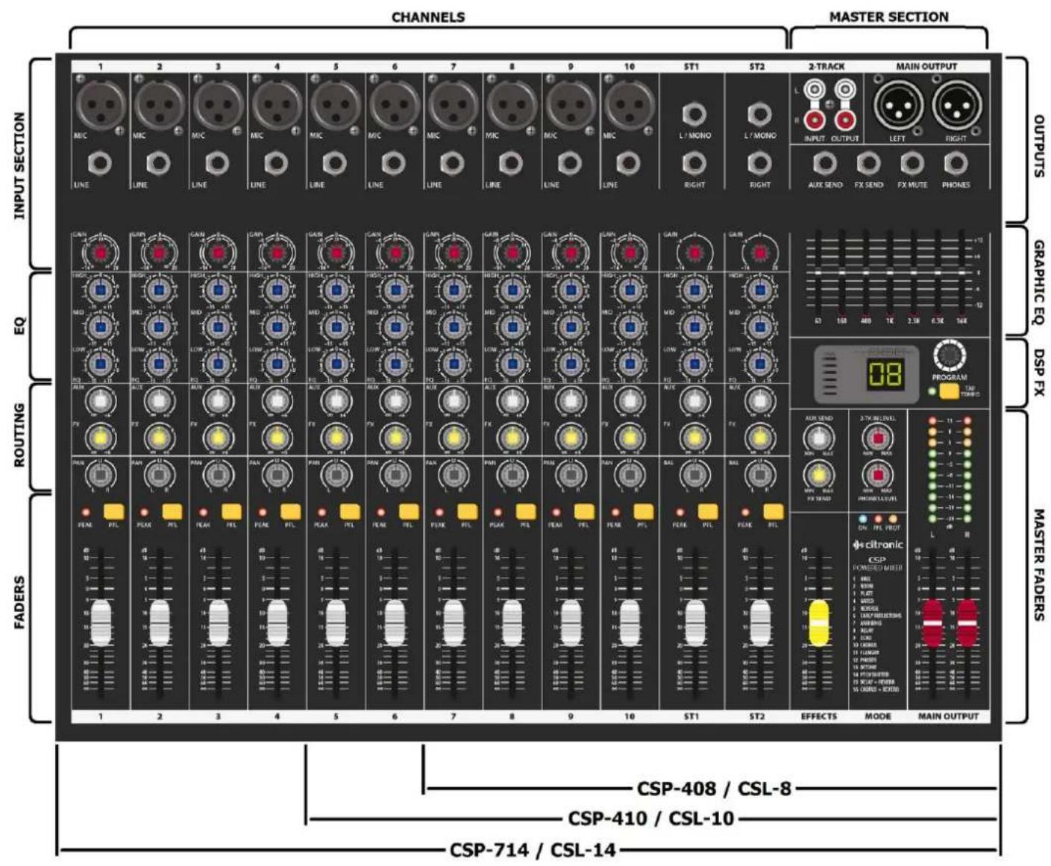This screenshot has height=866, width=1051.
Task: Click the CSP-408 / CSL-8 label
Action: click(x=714, y=788)
